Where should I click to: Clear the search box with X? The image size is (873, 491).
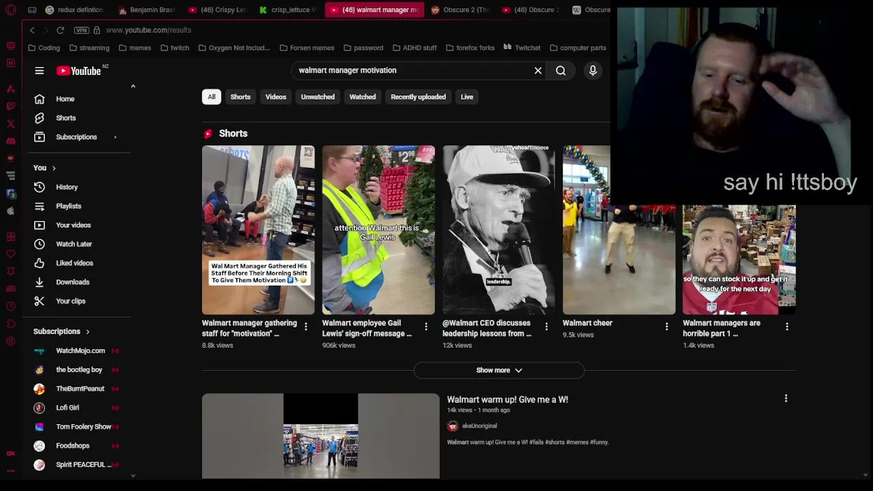pyautogui.click(x=538, y=70)
